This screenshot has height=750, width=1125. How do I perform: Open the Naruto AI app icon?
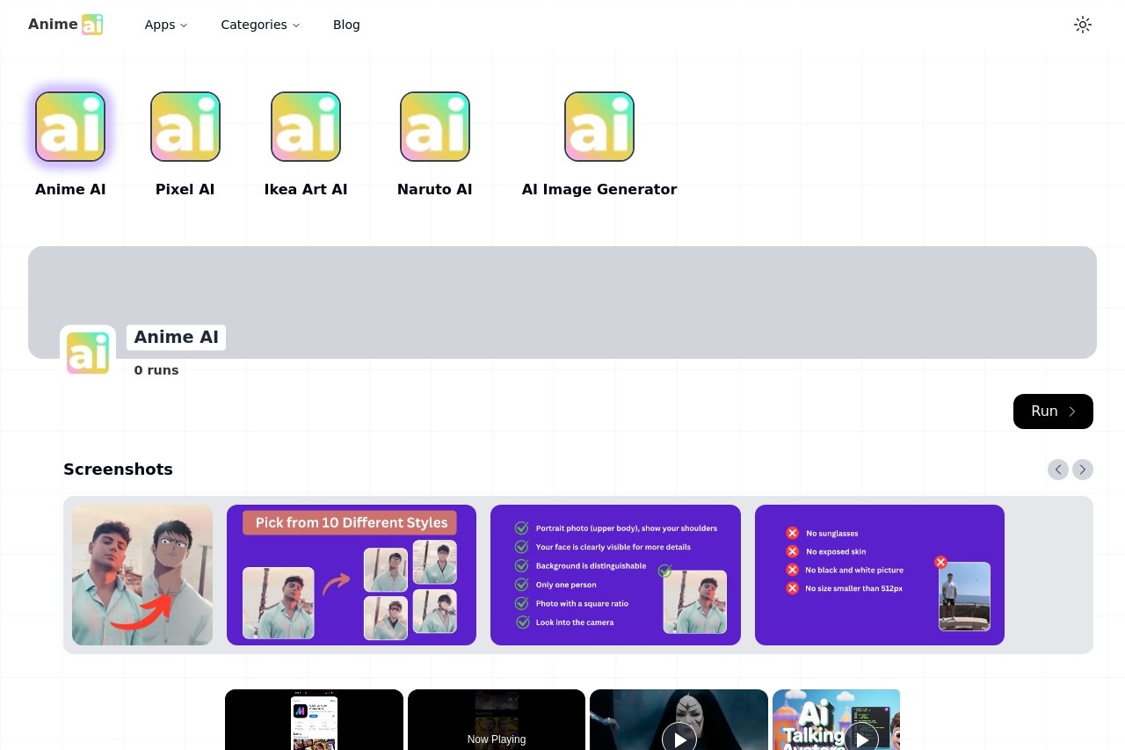[x=435, y=127]
